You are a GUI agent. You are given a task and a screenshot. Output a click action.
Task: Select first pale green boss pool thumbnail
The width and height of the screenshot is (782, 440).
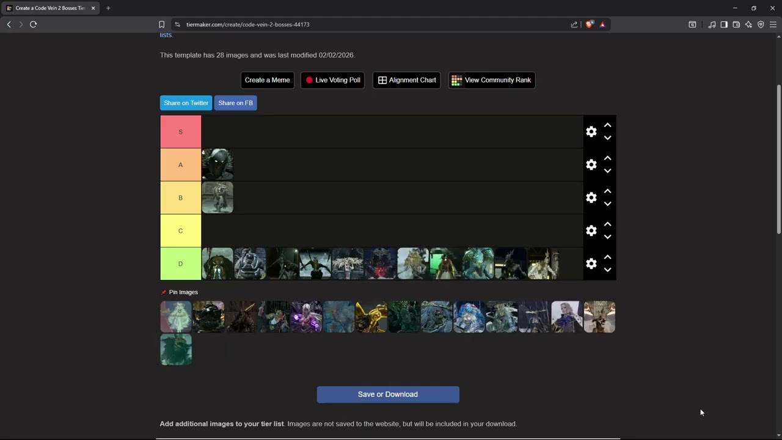click(x=176, y=317)
